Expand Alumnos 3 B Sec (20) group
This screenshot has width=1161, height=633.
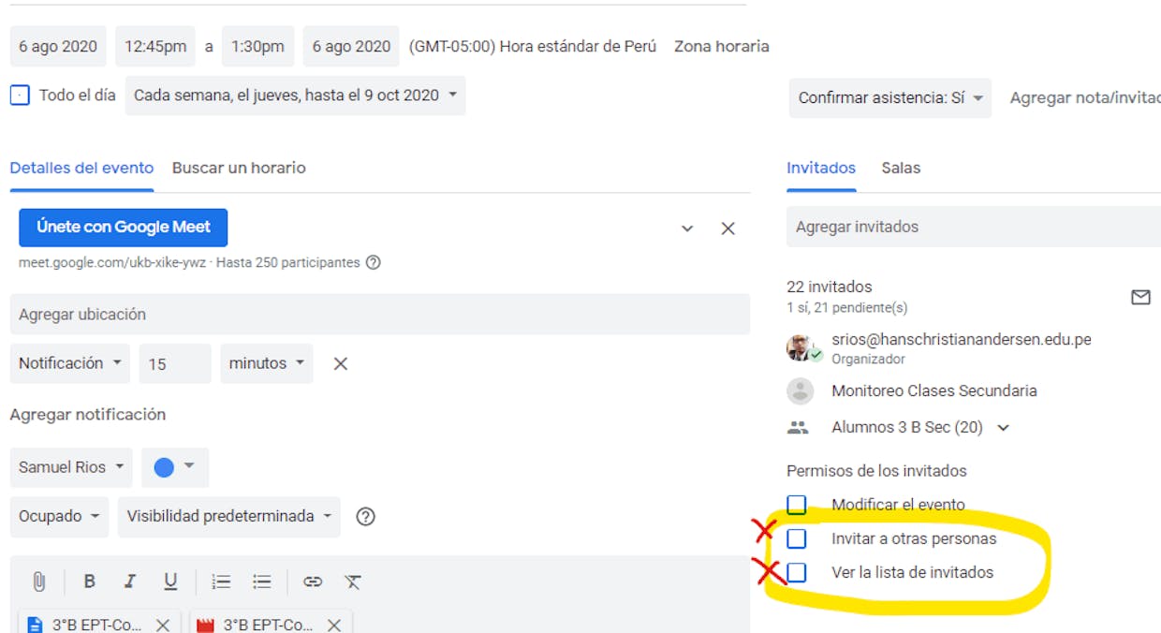pyautogui.click(x=1004, y=428)
